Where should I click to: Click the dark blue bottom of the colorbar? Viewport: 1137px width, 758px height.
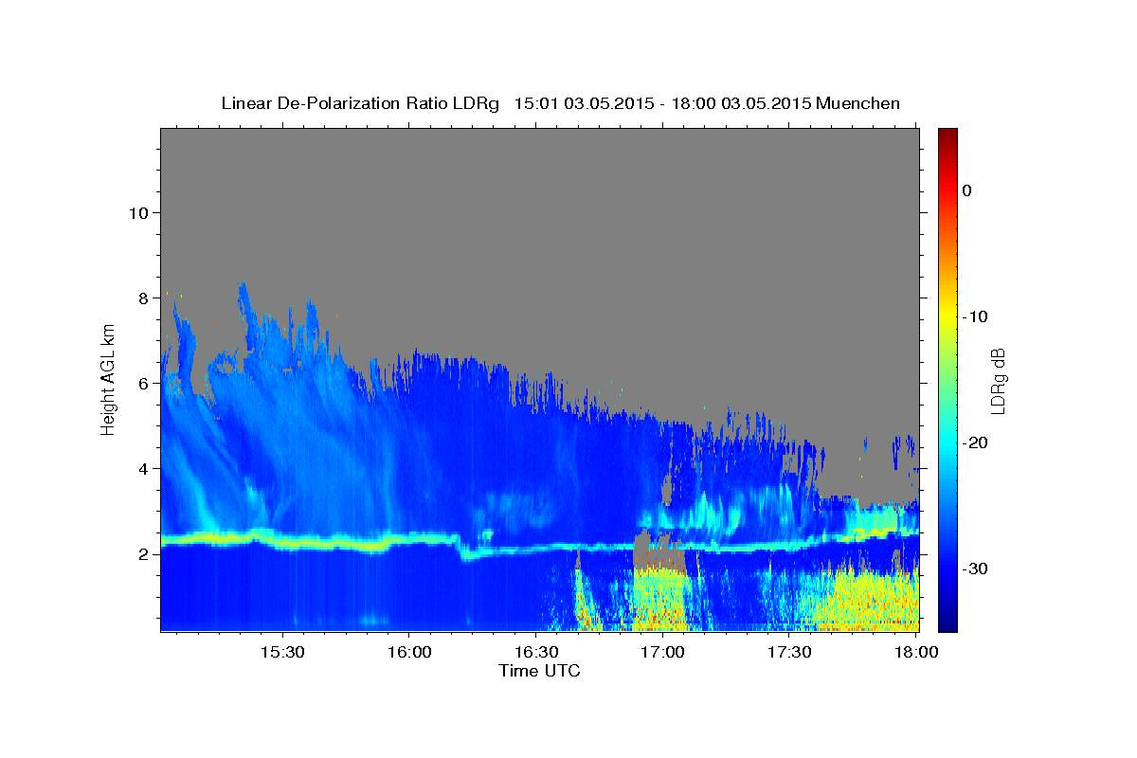coord(947,623)
